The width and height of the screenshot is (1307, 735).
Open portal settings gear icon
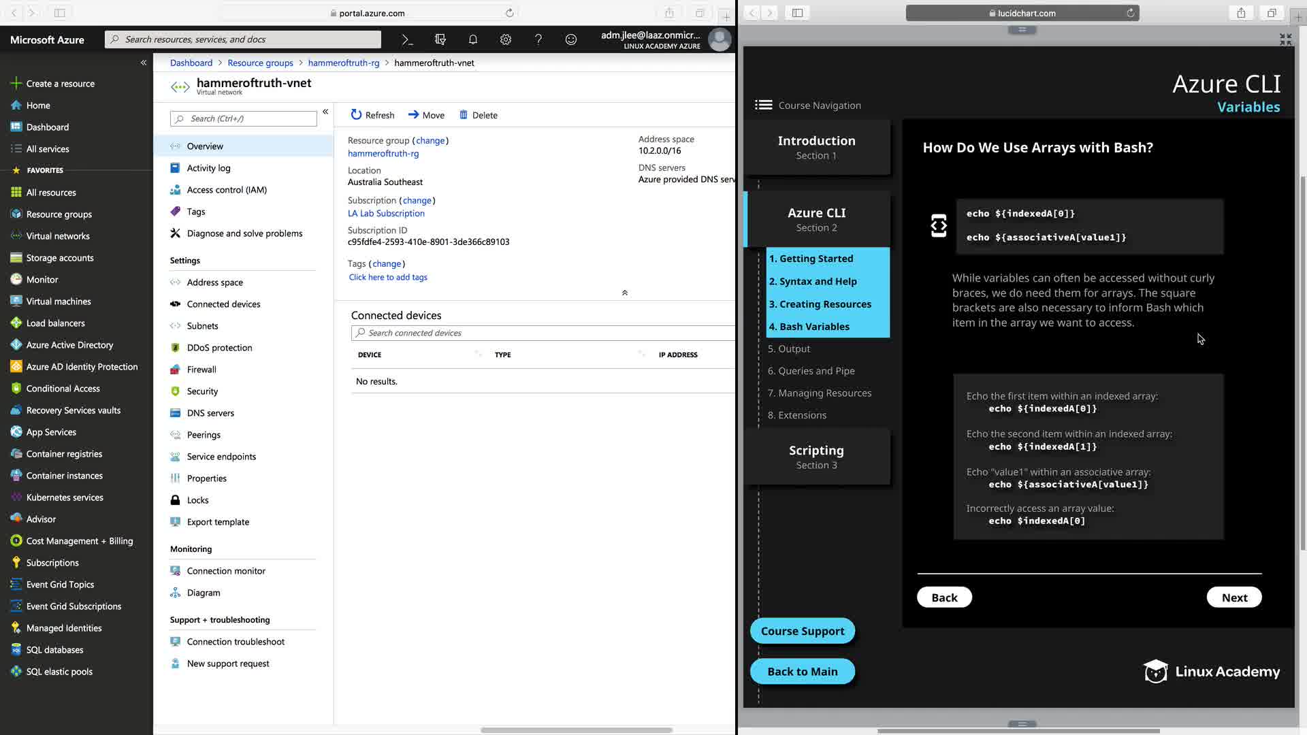click(505, 39)
